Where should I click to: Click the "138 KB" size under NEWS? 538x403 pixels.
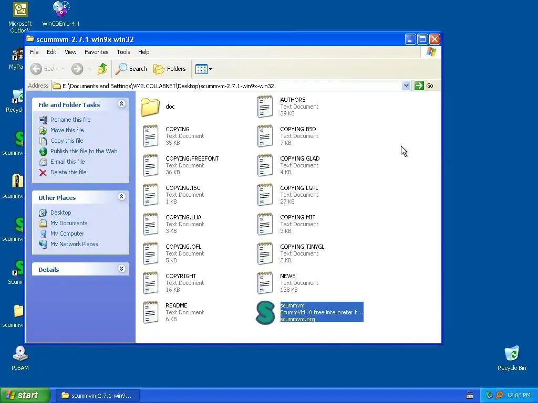coord(288,290)
